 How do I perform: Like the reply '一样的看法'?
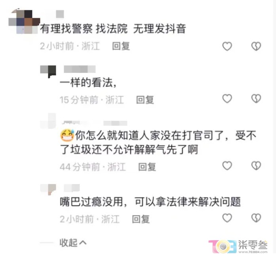pyautogui.click(x=227, y=99)
